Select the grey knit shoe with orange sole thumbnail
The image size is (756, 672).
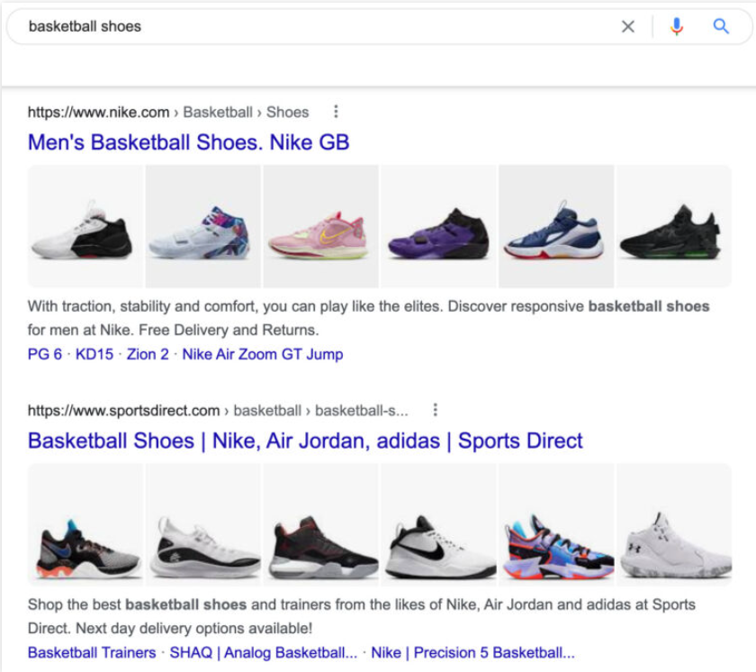pyautogui.click(x=85, y=524)
